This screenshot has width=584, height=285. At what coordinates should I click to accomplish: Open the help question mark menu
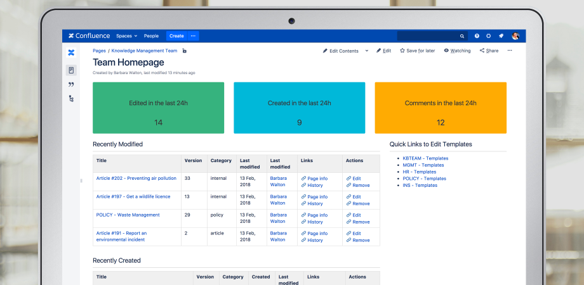[x=477, y=36]
